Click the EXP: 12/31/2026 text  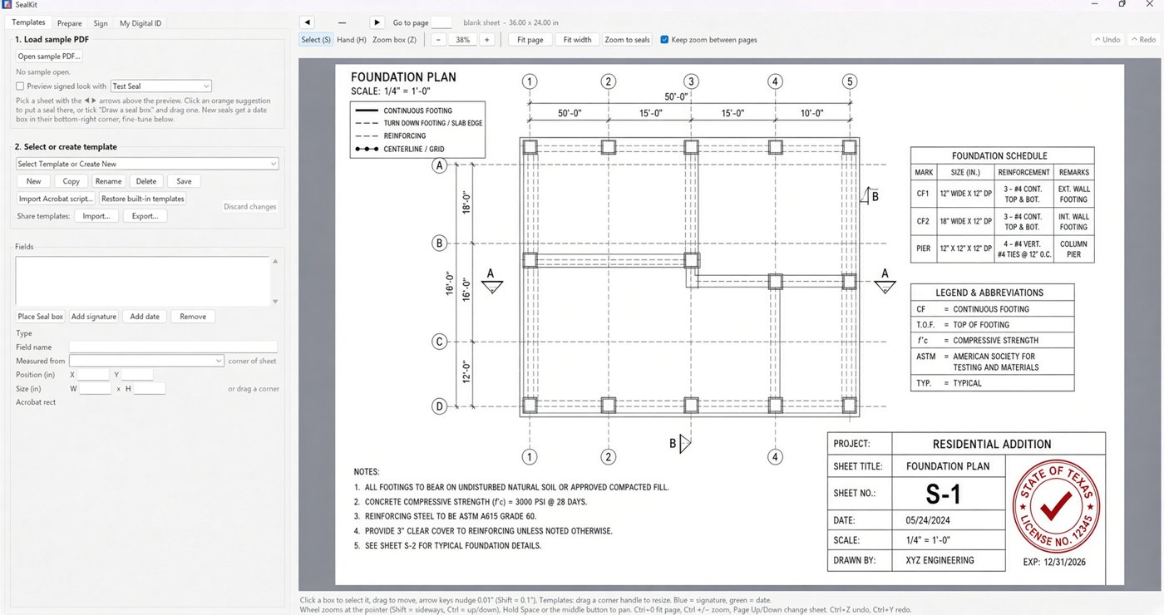pos(1054,562)
